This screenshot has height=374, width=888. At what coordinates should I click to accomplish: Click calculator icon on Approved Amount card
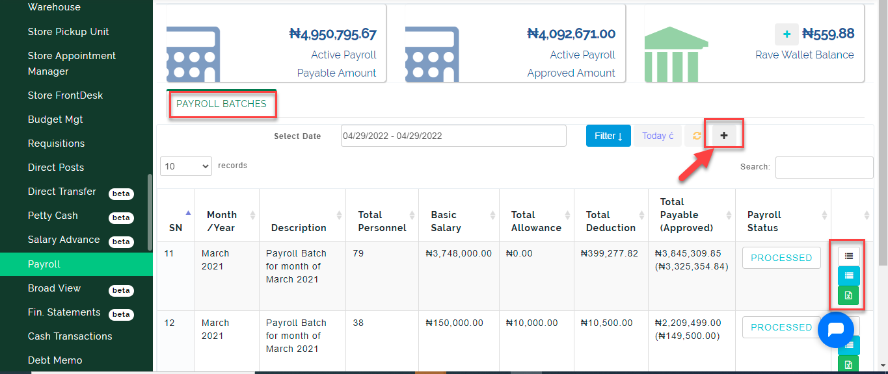[x=432, y=55]
